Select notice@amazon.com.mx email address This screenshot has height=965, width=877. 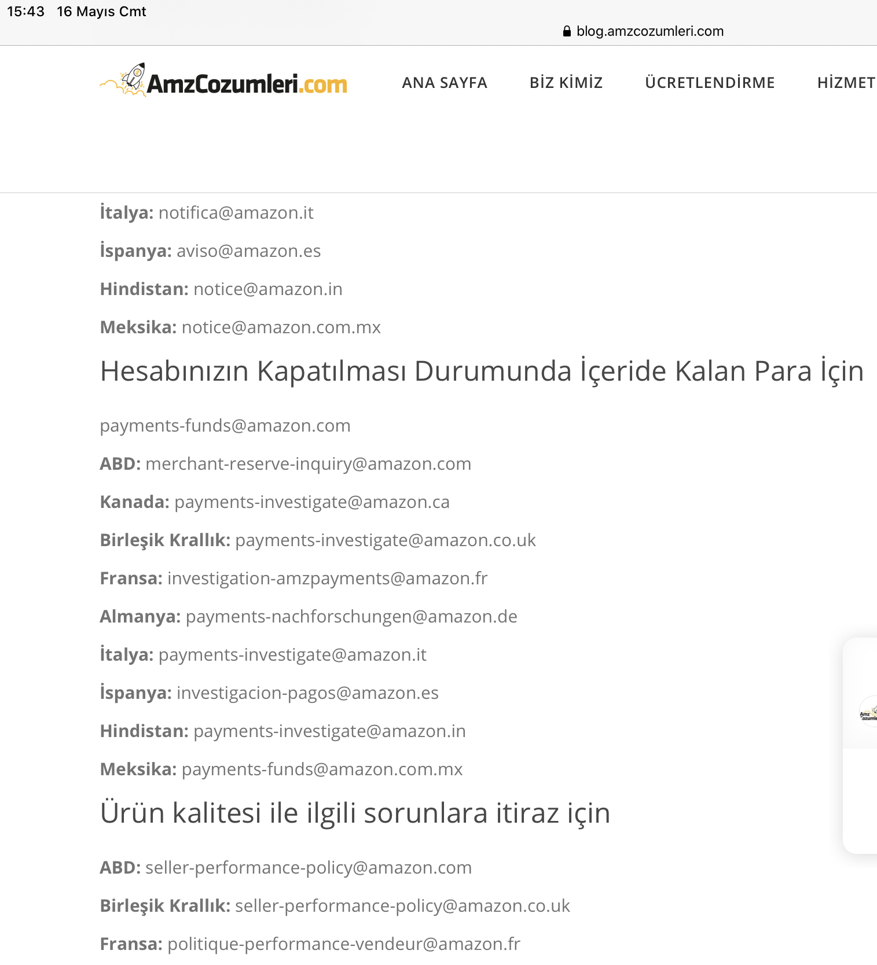click(x=281, y=327)
